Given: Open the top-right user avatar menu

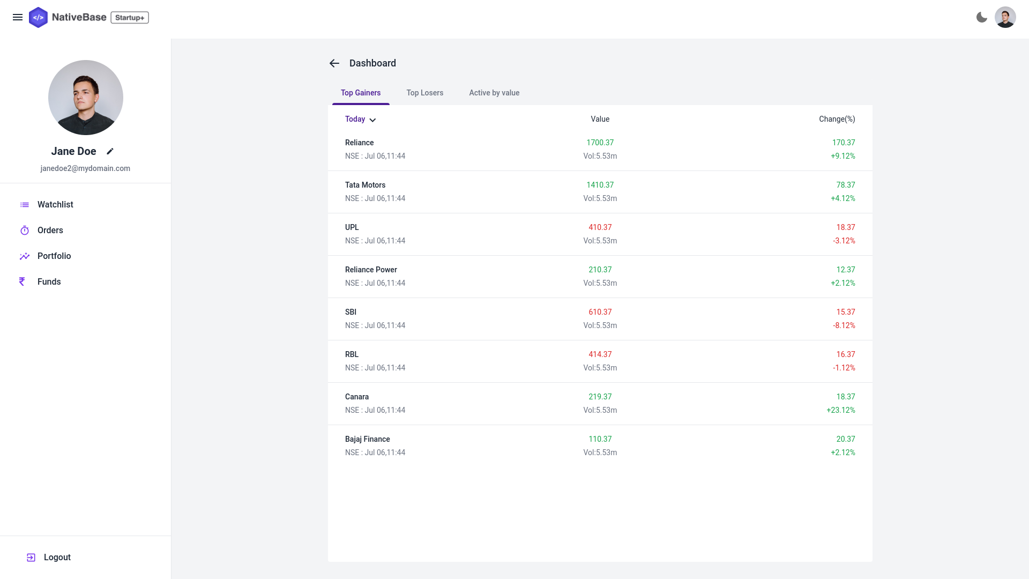Looking at the screenshot, I should (x=1005, y=17).
